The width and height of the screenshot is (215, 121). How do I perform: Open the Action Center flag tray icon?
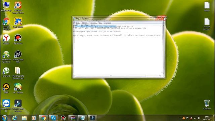coord(187,118)
